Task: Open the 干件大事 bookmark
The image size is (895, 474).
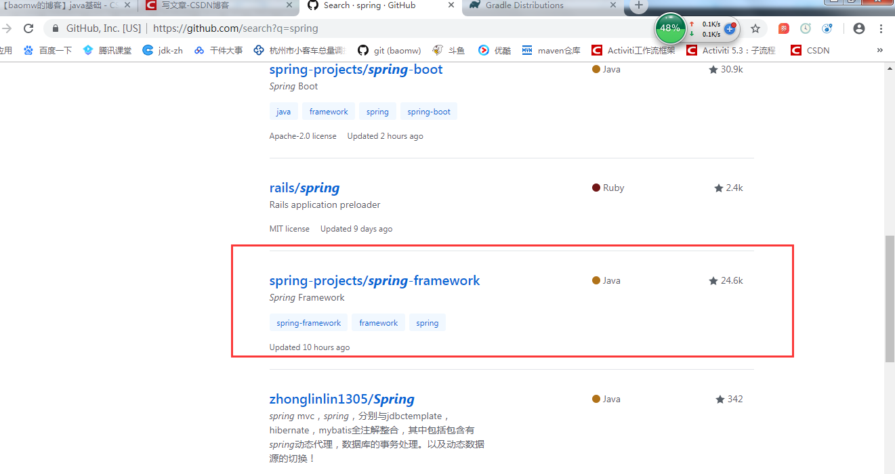Action: pos(218,50)
